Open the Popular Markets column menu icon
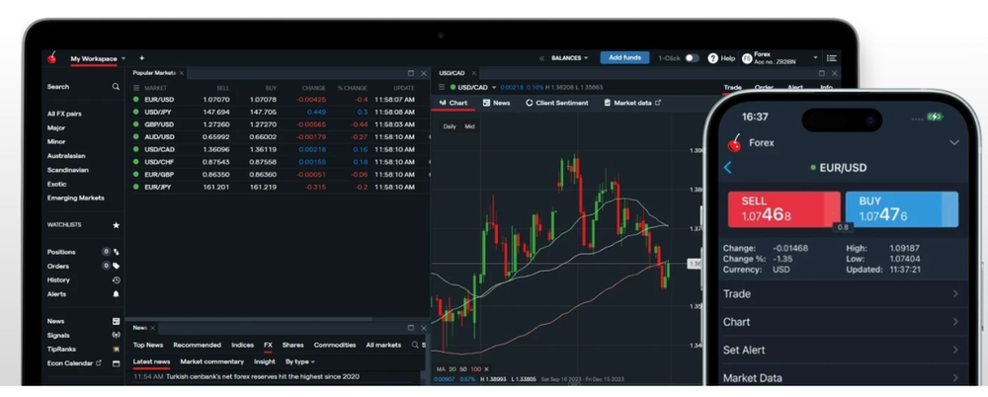988x397 pixels. tap(136, 88)
